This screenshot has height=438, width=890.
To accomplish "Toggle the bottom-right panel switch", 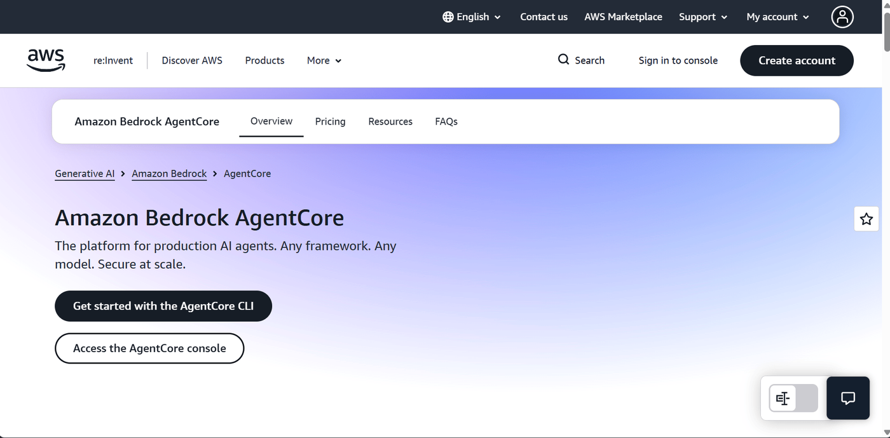I will [793, 399].
